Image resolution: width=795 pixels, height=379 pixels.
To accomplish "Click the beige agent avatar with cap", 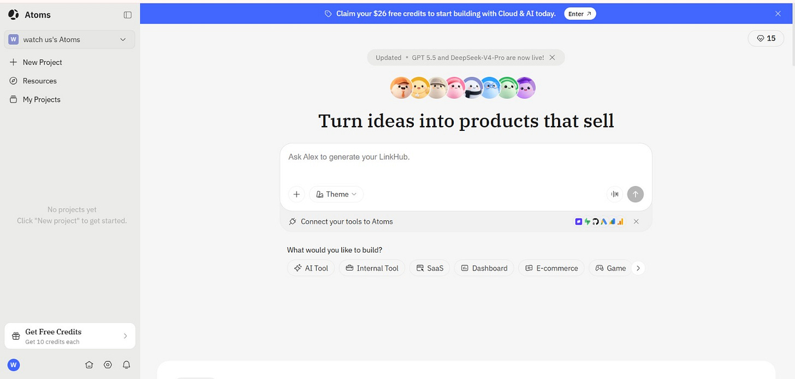I will point(437,87).
